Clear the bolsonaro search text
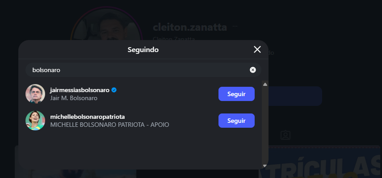382x178 pixels. pos(253,70)
